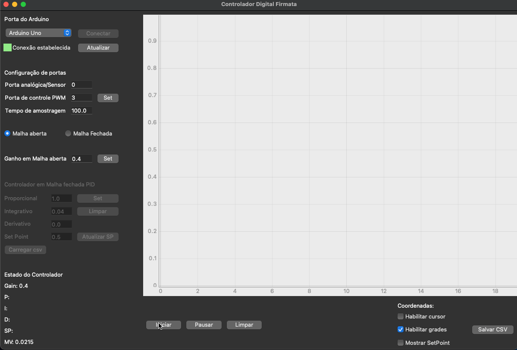
Task: Click the macOS green zoom window button
Action: click(23, 4)
